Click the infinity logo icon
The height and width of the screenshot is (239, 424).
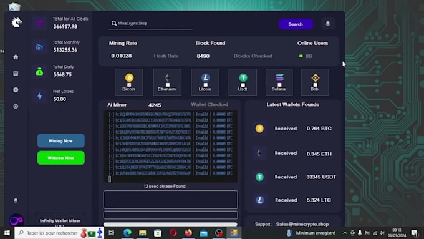click(x=16, y=221)
